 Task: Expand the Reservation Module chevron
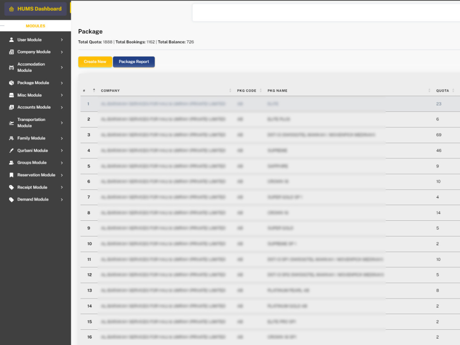pos(62,175)
